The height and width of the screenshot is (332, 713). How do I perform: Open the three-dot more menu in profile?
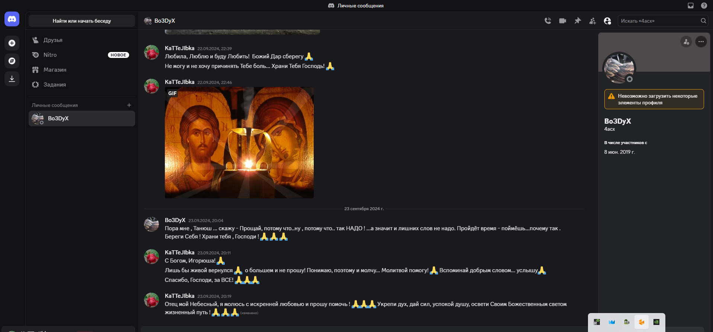click(x=701, y=42)
